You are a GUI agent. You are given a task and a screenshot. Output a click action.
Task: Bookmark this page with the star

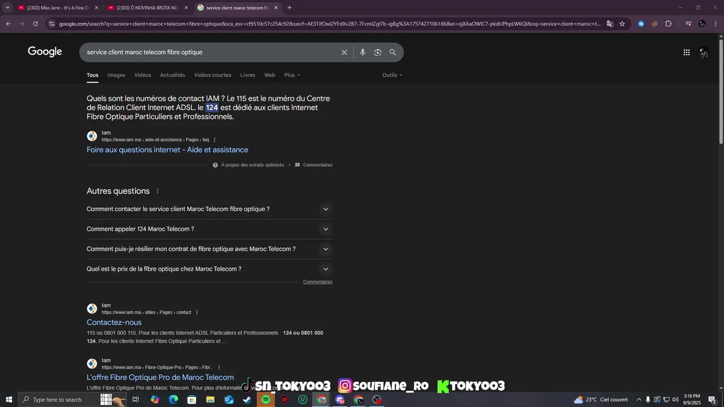pyautogui.click(x=622, y=24)
